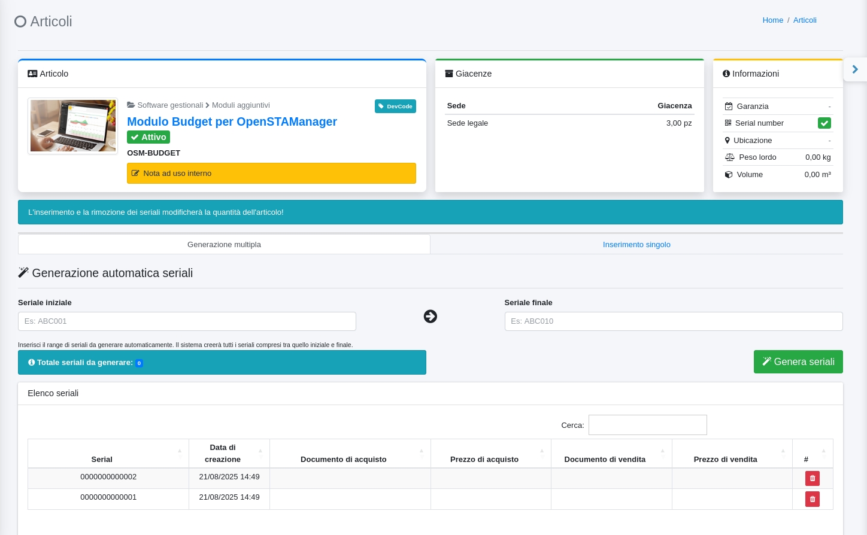Open Modulo Budget per OpenSTAManager link

pos(232,121)
